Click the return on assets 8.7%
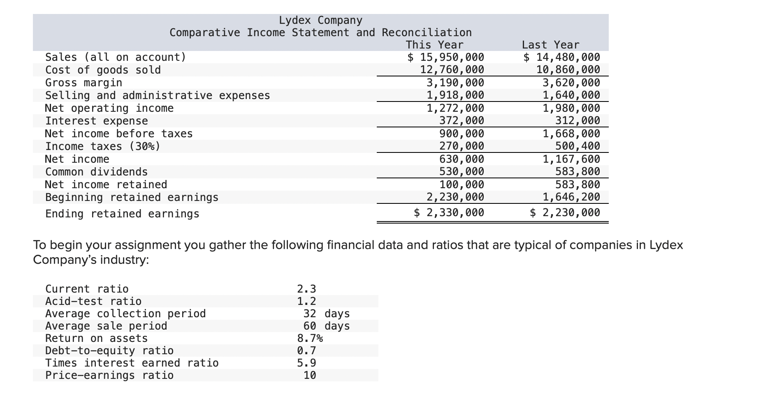This screenshot has width=770, height=406. pyautogui.click(x=310, y=338)
